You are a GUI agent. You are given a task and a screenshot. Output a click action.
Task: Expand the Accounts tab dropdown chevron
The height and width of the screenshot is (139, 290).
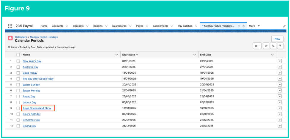point(67,26)
